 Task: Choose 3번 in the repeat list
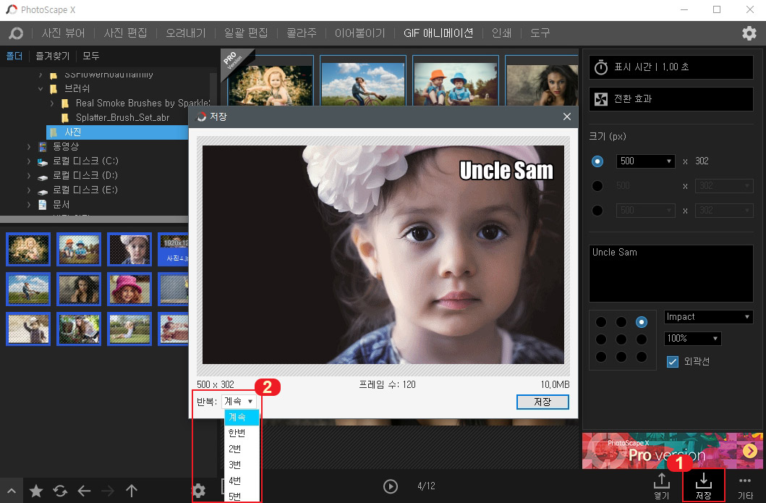click(x=242, y=465)
